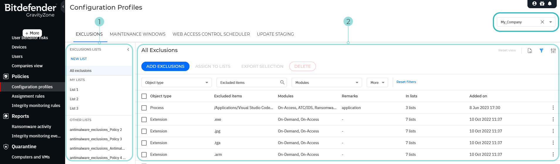Click the '3 lists' cell for Process row
The image size is (560, 164).
pos(411,108)
